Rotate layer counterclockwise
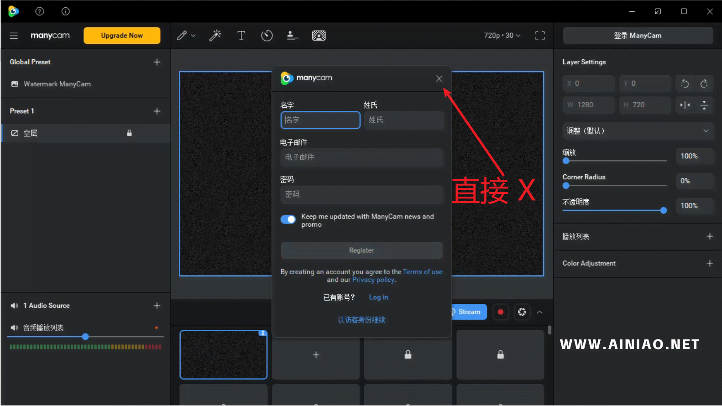722x406 pixels. click(685, 83)
